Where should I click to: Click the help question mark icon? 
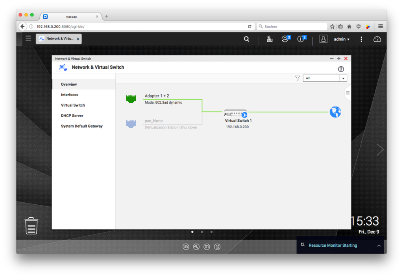tap(341, 69)
